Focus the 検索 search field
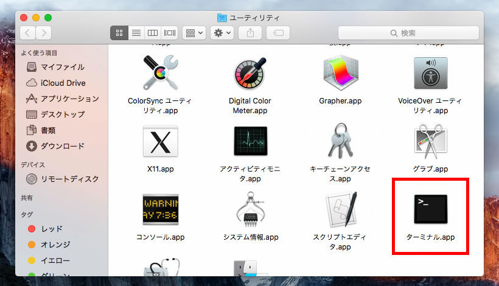Screen dimensions: 499x286 pyautogui.click(x=408, y=33)
